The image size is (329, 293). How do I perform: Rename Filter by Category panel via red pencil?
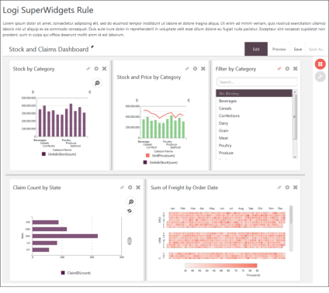(x=279, y=69)
